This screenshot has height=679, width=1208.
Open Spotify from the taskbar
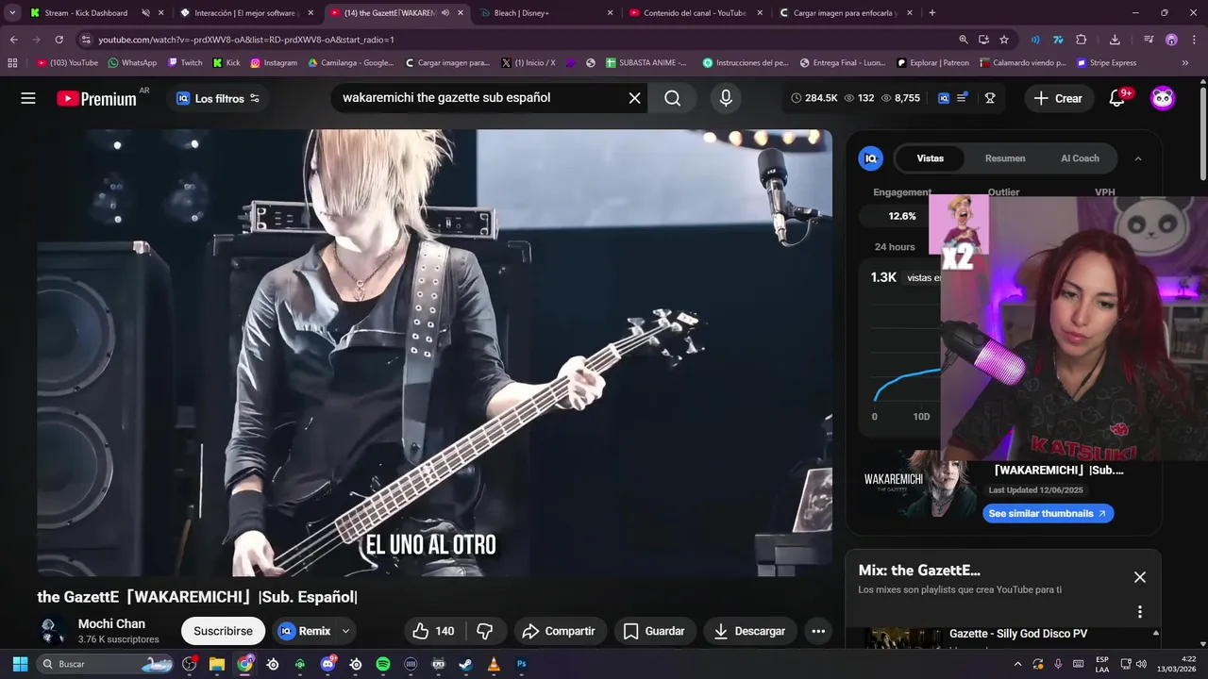382,664
